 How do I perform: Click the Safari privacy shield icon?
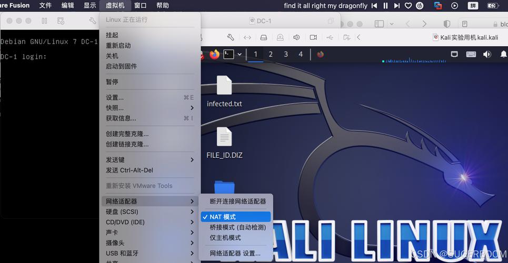447,24
